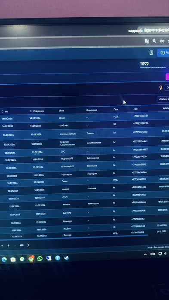Click the name cell 'алим'
This screenshot has width=169, height=300.
(62, 118)
